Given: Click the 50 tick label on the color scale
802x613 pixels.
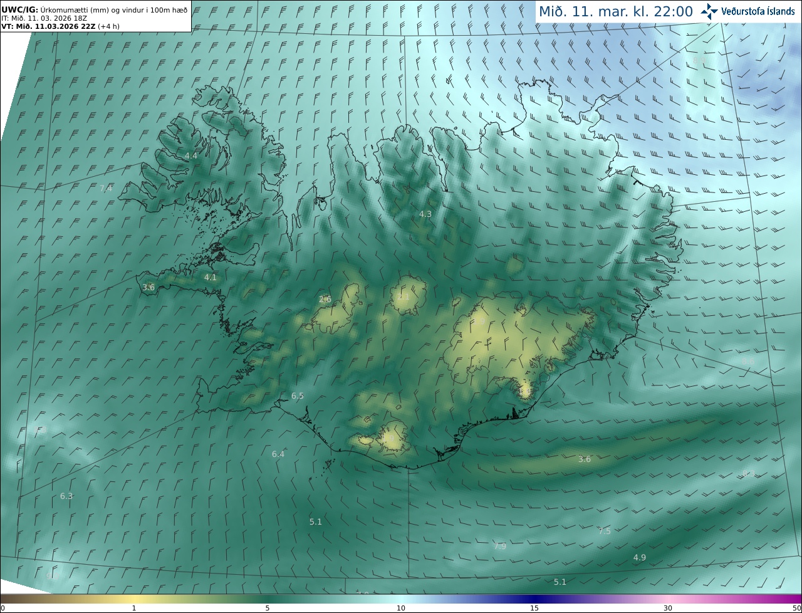Looking at the screenshot, I should (x=796, y=608).
